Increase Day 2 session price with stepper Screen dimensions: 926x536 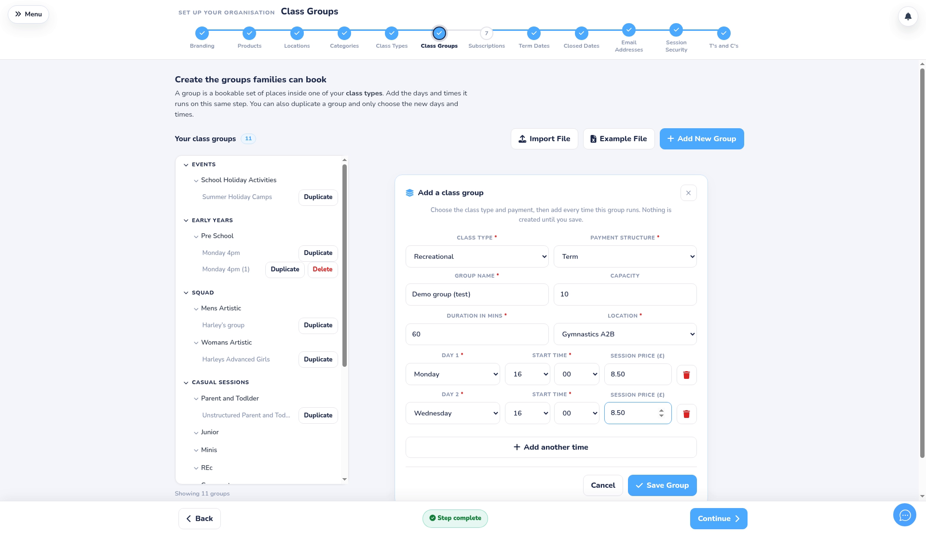pyautogui.click(x=661, y=410)
